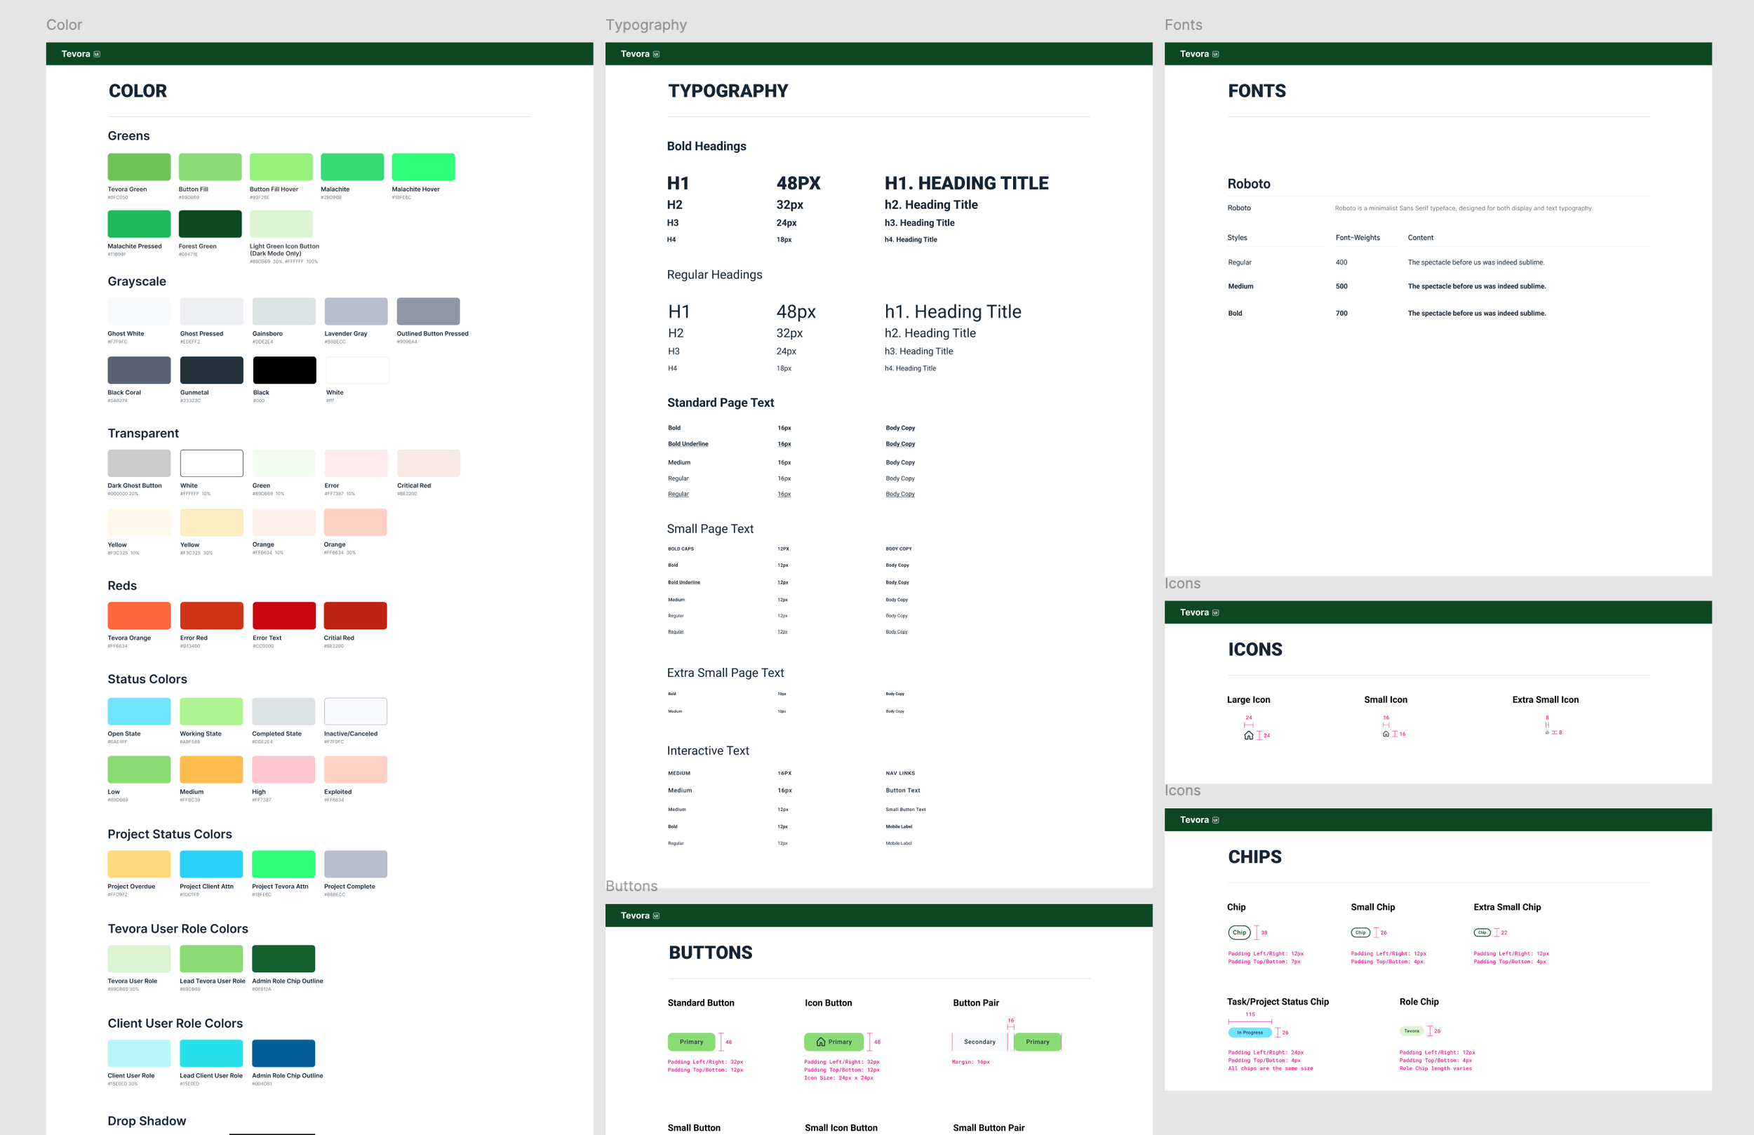Pick the Open State status swatch
Image resolution: width=1754 pixels, height=1135 pixels.
click(138, 711)
